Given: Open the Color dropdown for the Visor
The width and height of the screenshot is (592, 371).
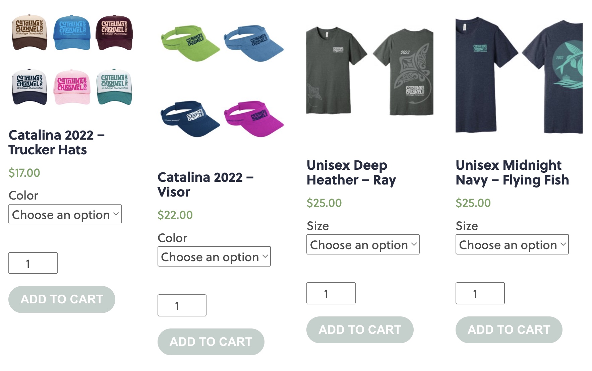Looking at the screenshot, I should click(214, 256).
